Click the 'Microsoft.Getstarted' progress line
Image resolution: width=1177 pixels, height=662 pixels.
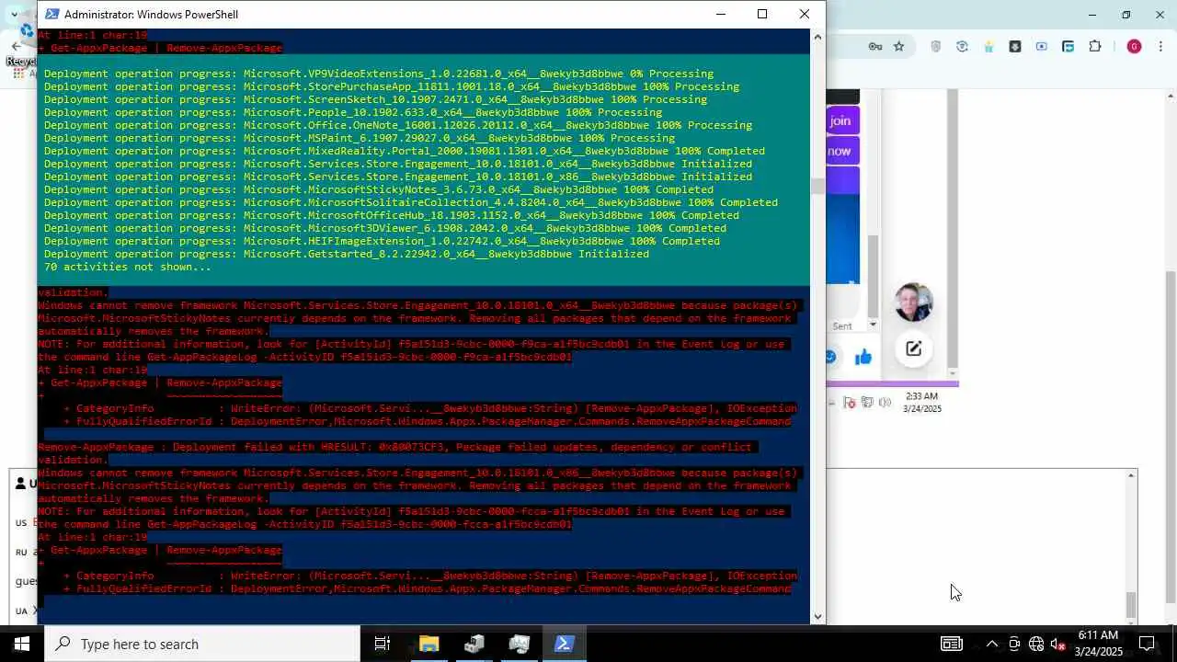pyautogui.click(x=347, y=254)
